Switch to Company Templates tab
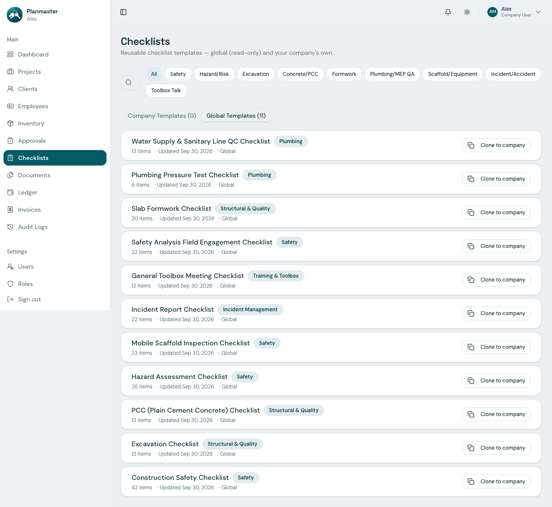 coord(162,116)
